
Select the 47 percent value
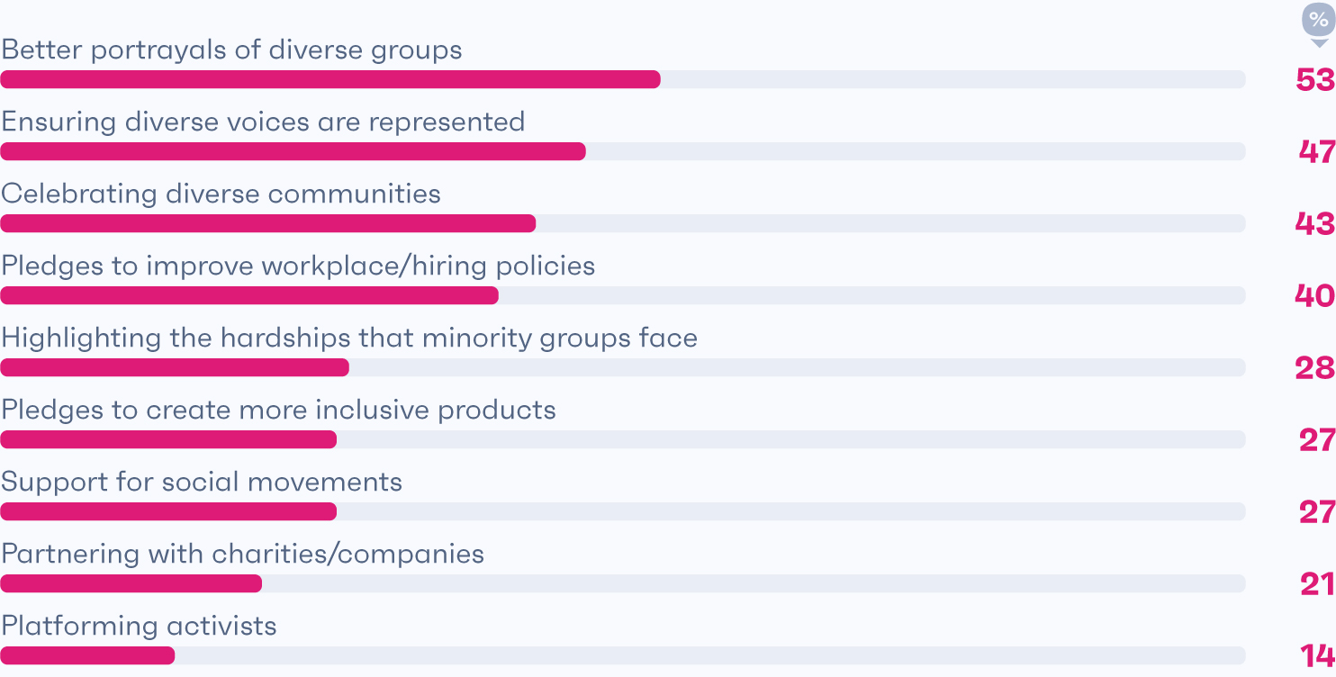pyautogui.click(x=1317, y=152)
